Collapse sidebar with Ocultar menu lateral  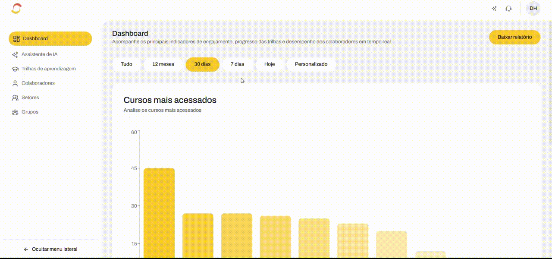coord(50,249)
